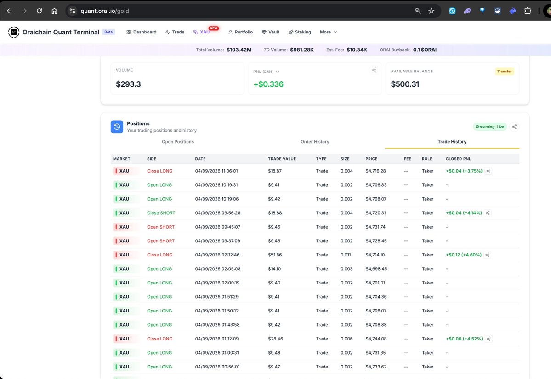Open browser home page icon
The height and width of the screenshot is (379, 551).
(x=55, y=11)
